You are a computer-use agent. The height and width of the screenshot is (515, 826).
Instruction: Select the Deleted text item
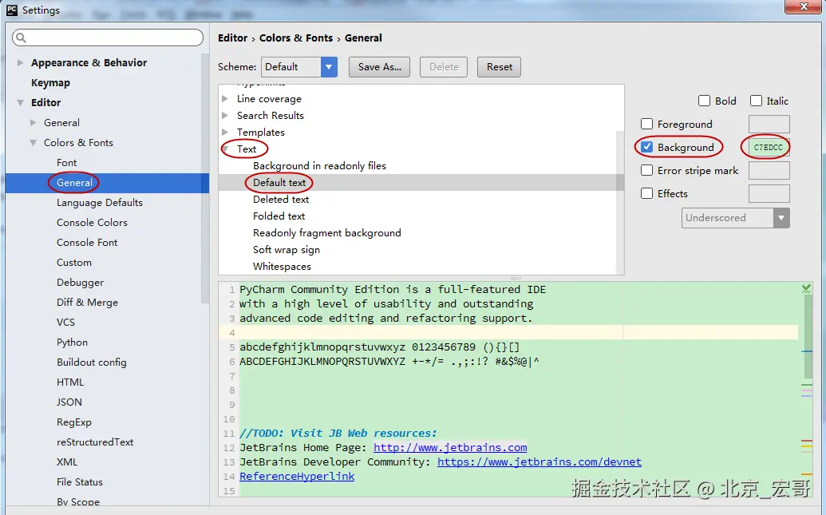click(x=281, y=200)
